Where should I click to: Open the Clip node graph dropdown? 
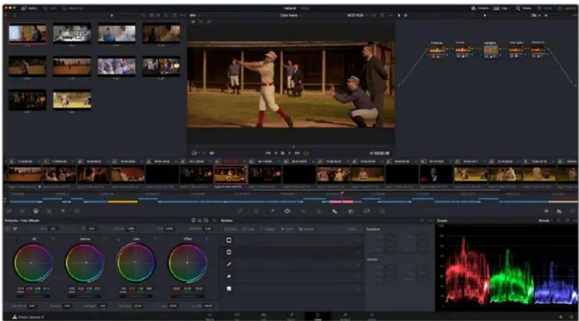coord(536,16)
